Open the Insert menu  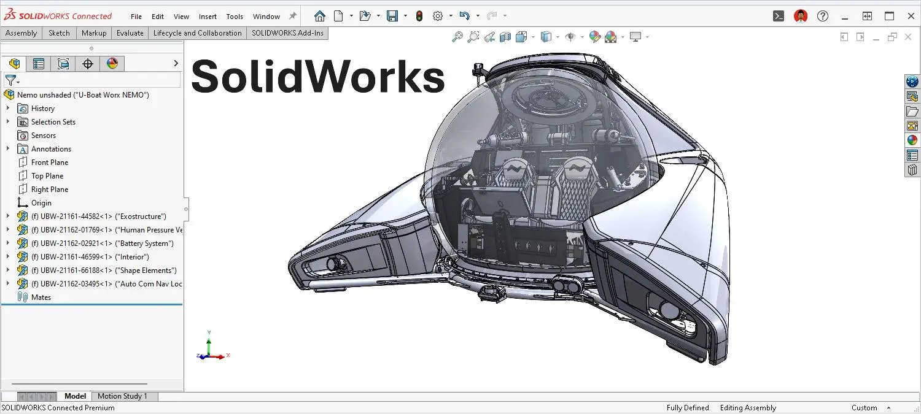coord(208,17)
